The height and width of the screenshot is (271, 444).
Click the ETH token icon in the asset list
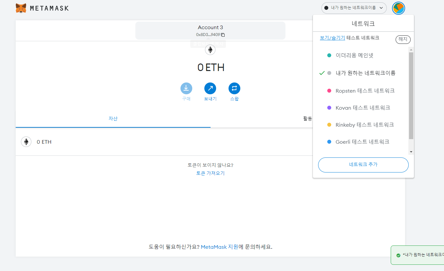point(26,141)
